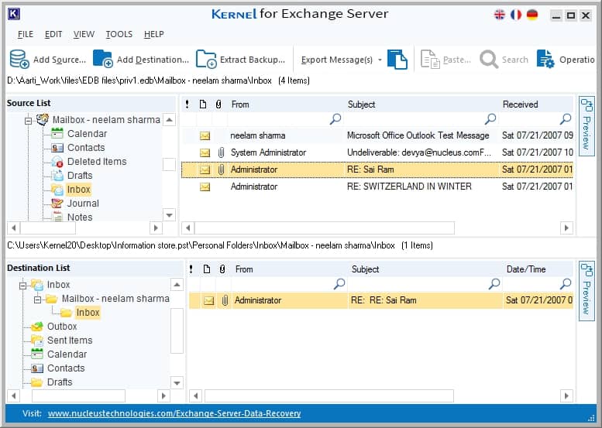The height and width of the screenshot is (428, 602).
Task: Click source Received column search magnifier
Action: pyautogui.click(x=566, y=119)
